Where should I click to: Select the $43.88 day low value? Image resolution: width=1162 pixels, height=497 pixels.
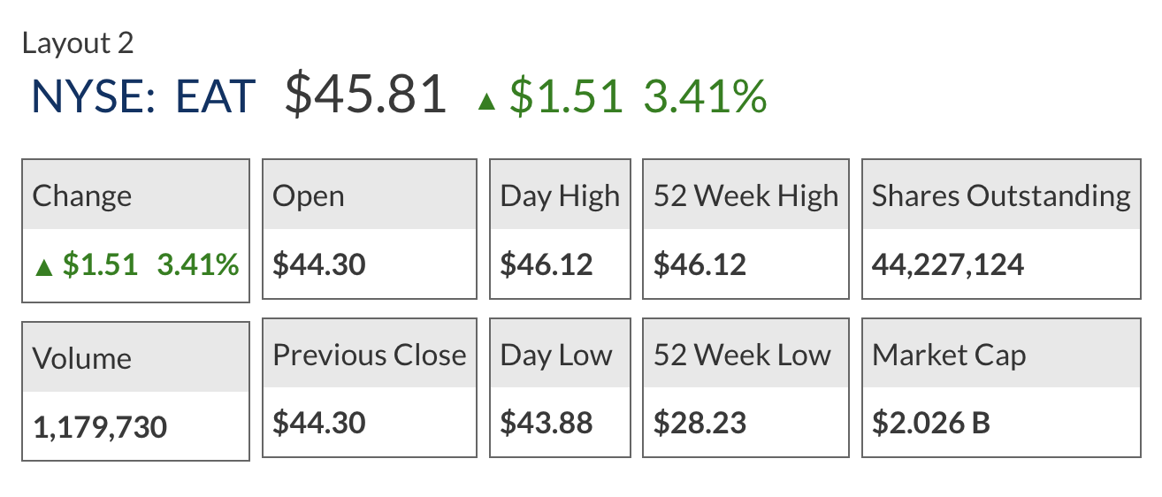coord(547,423)
